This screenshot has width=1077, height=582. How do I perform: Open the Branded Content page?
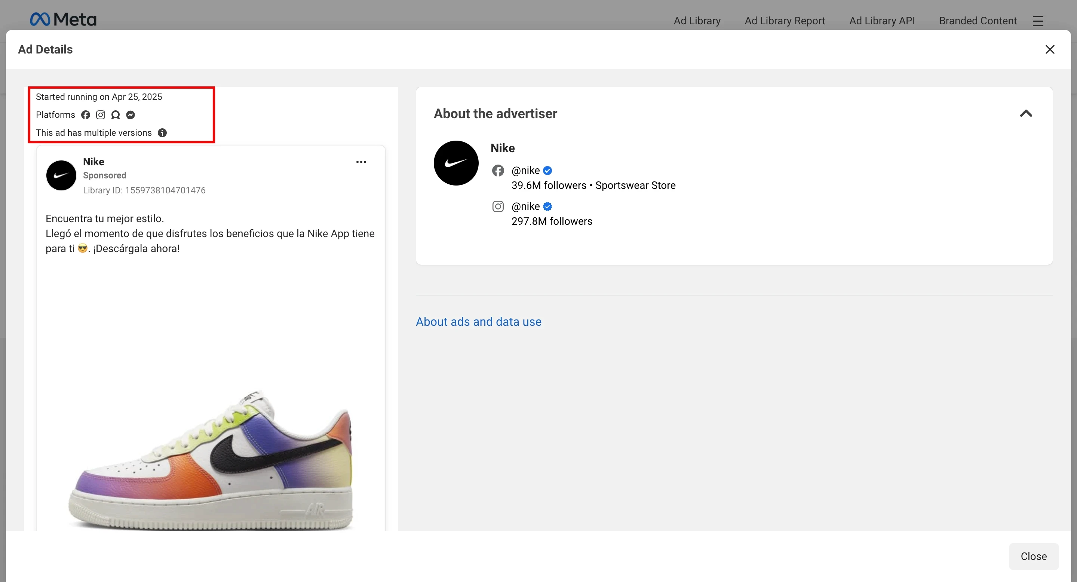pos(978,21)
